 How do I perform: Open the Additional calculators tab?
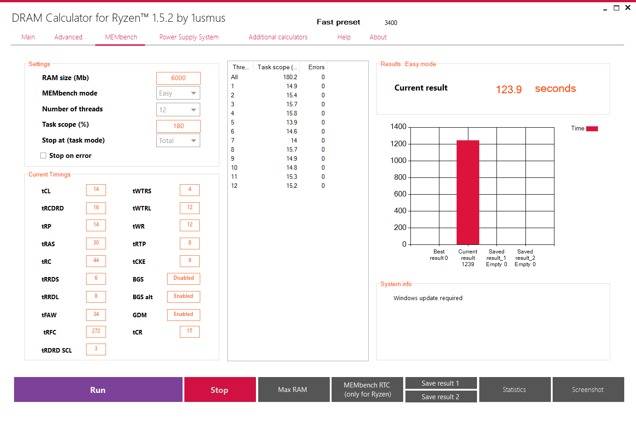(278, 37)
